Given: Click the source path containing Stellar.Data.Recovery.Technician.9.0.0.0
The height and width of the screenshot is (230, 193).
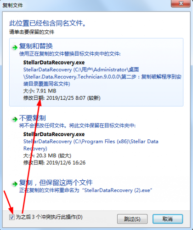Looking at the screenshot, I should [x=102, y=77].
